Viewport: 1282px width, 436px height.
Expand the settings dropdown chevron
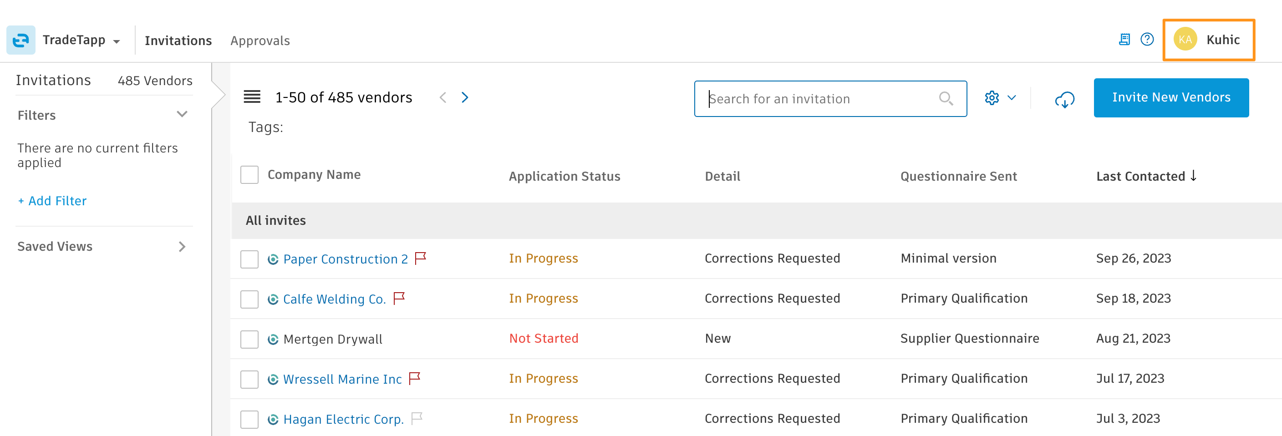pyautogui.click(x=1012, y=97)
